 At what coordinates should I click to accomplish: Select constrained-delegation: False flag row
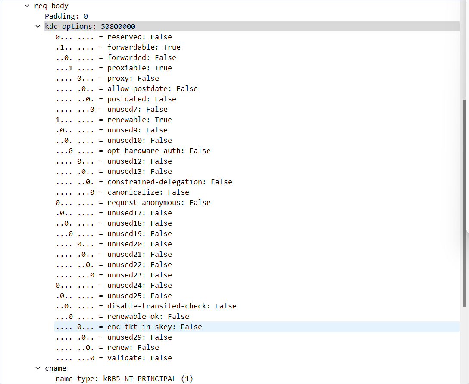tap(144, 182)
